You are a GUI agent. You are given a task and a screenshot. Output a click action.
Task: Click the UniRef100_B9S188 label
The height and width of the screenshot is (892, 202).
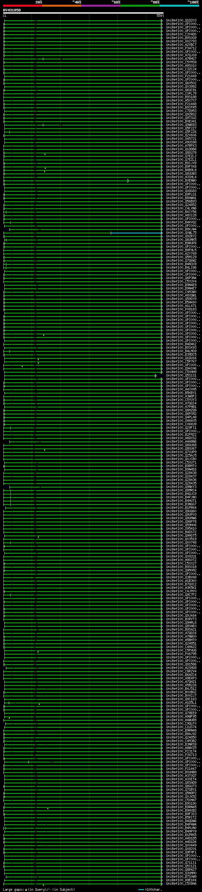pyautogui.click(x=181, y=97)
